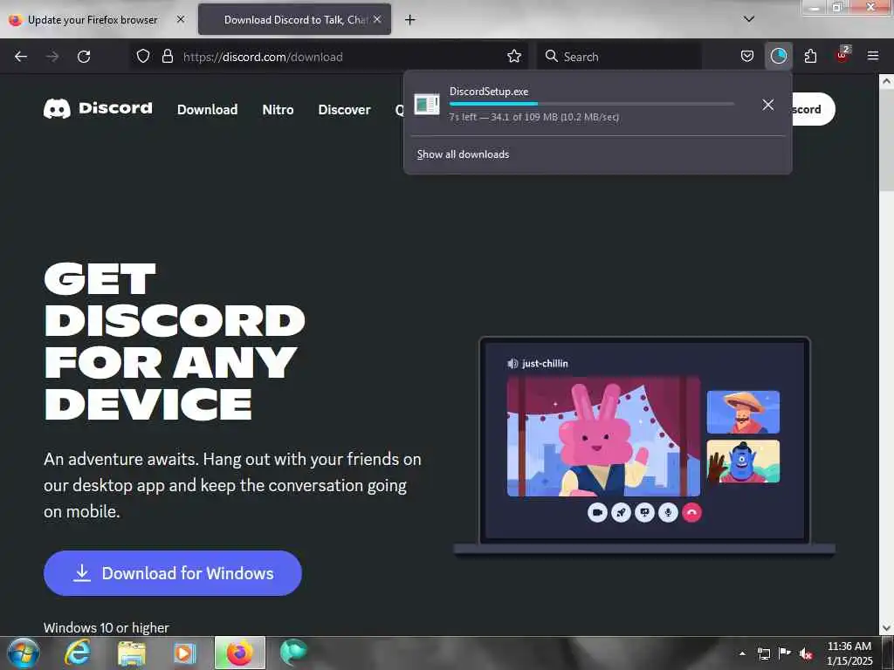The image size is (894, 670).
Task: Click the red hang-up button in illustration
Action: click(x=691, y=512)
